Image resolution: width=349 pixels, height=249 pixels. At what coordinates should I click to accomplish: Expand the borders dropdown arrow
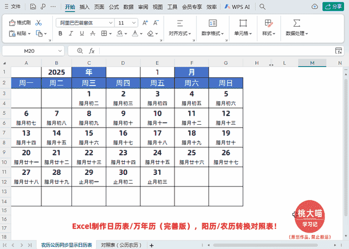[x=110, y=34]
